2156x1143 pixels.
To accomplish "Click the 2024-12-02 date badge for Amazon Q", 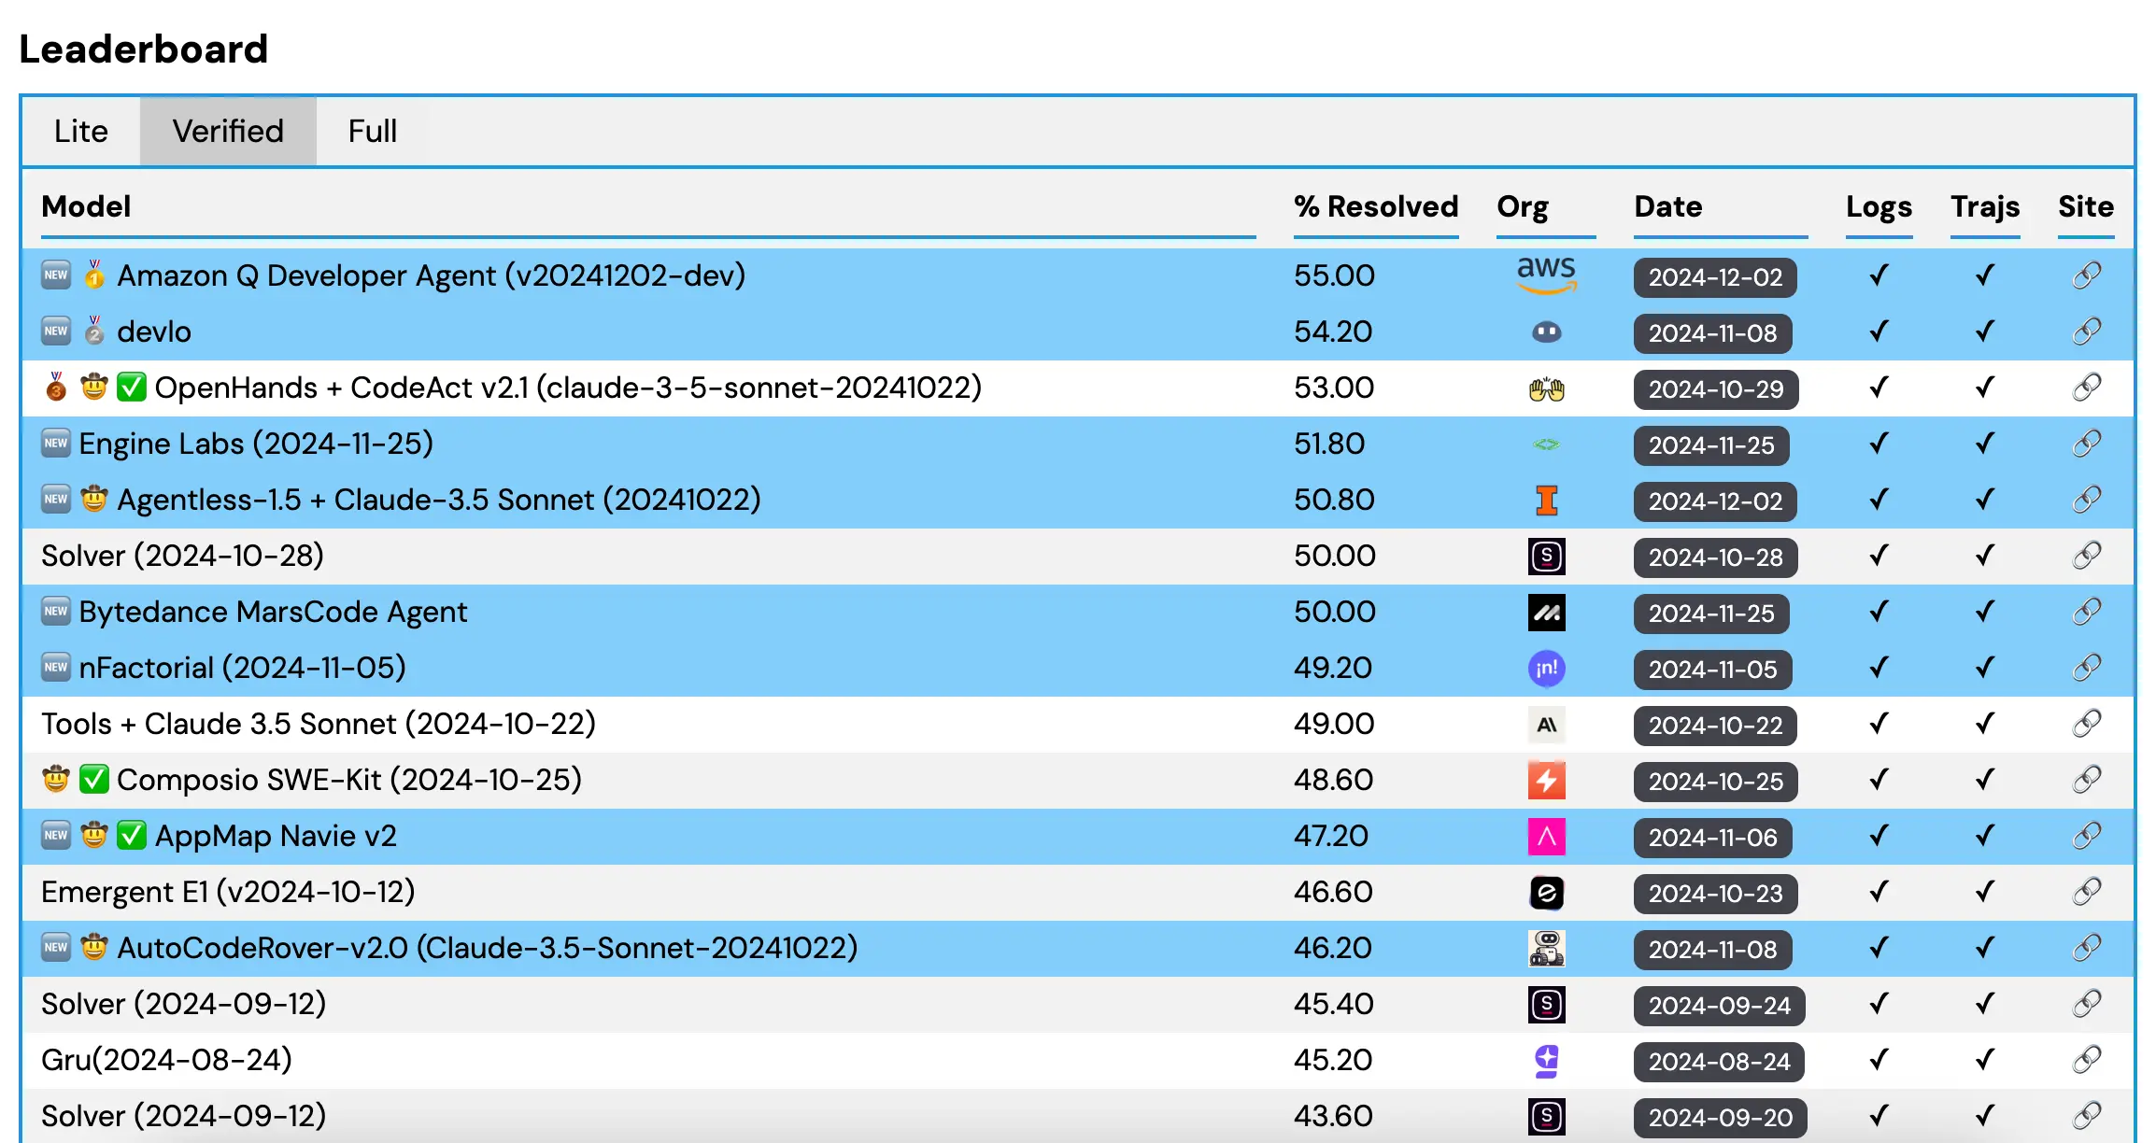I will coord(1714,277).
